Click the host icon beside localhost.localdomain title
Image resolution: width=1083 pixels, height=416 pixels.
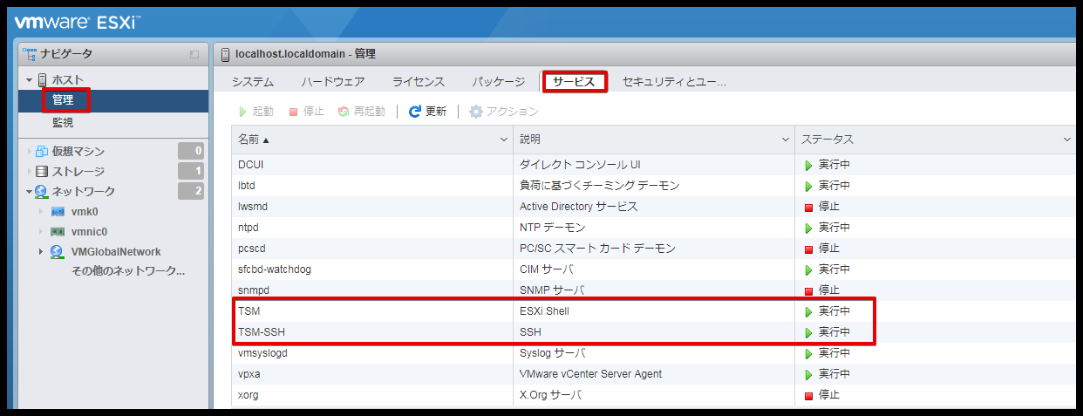225,54
